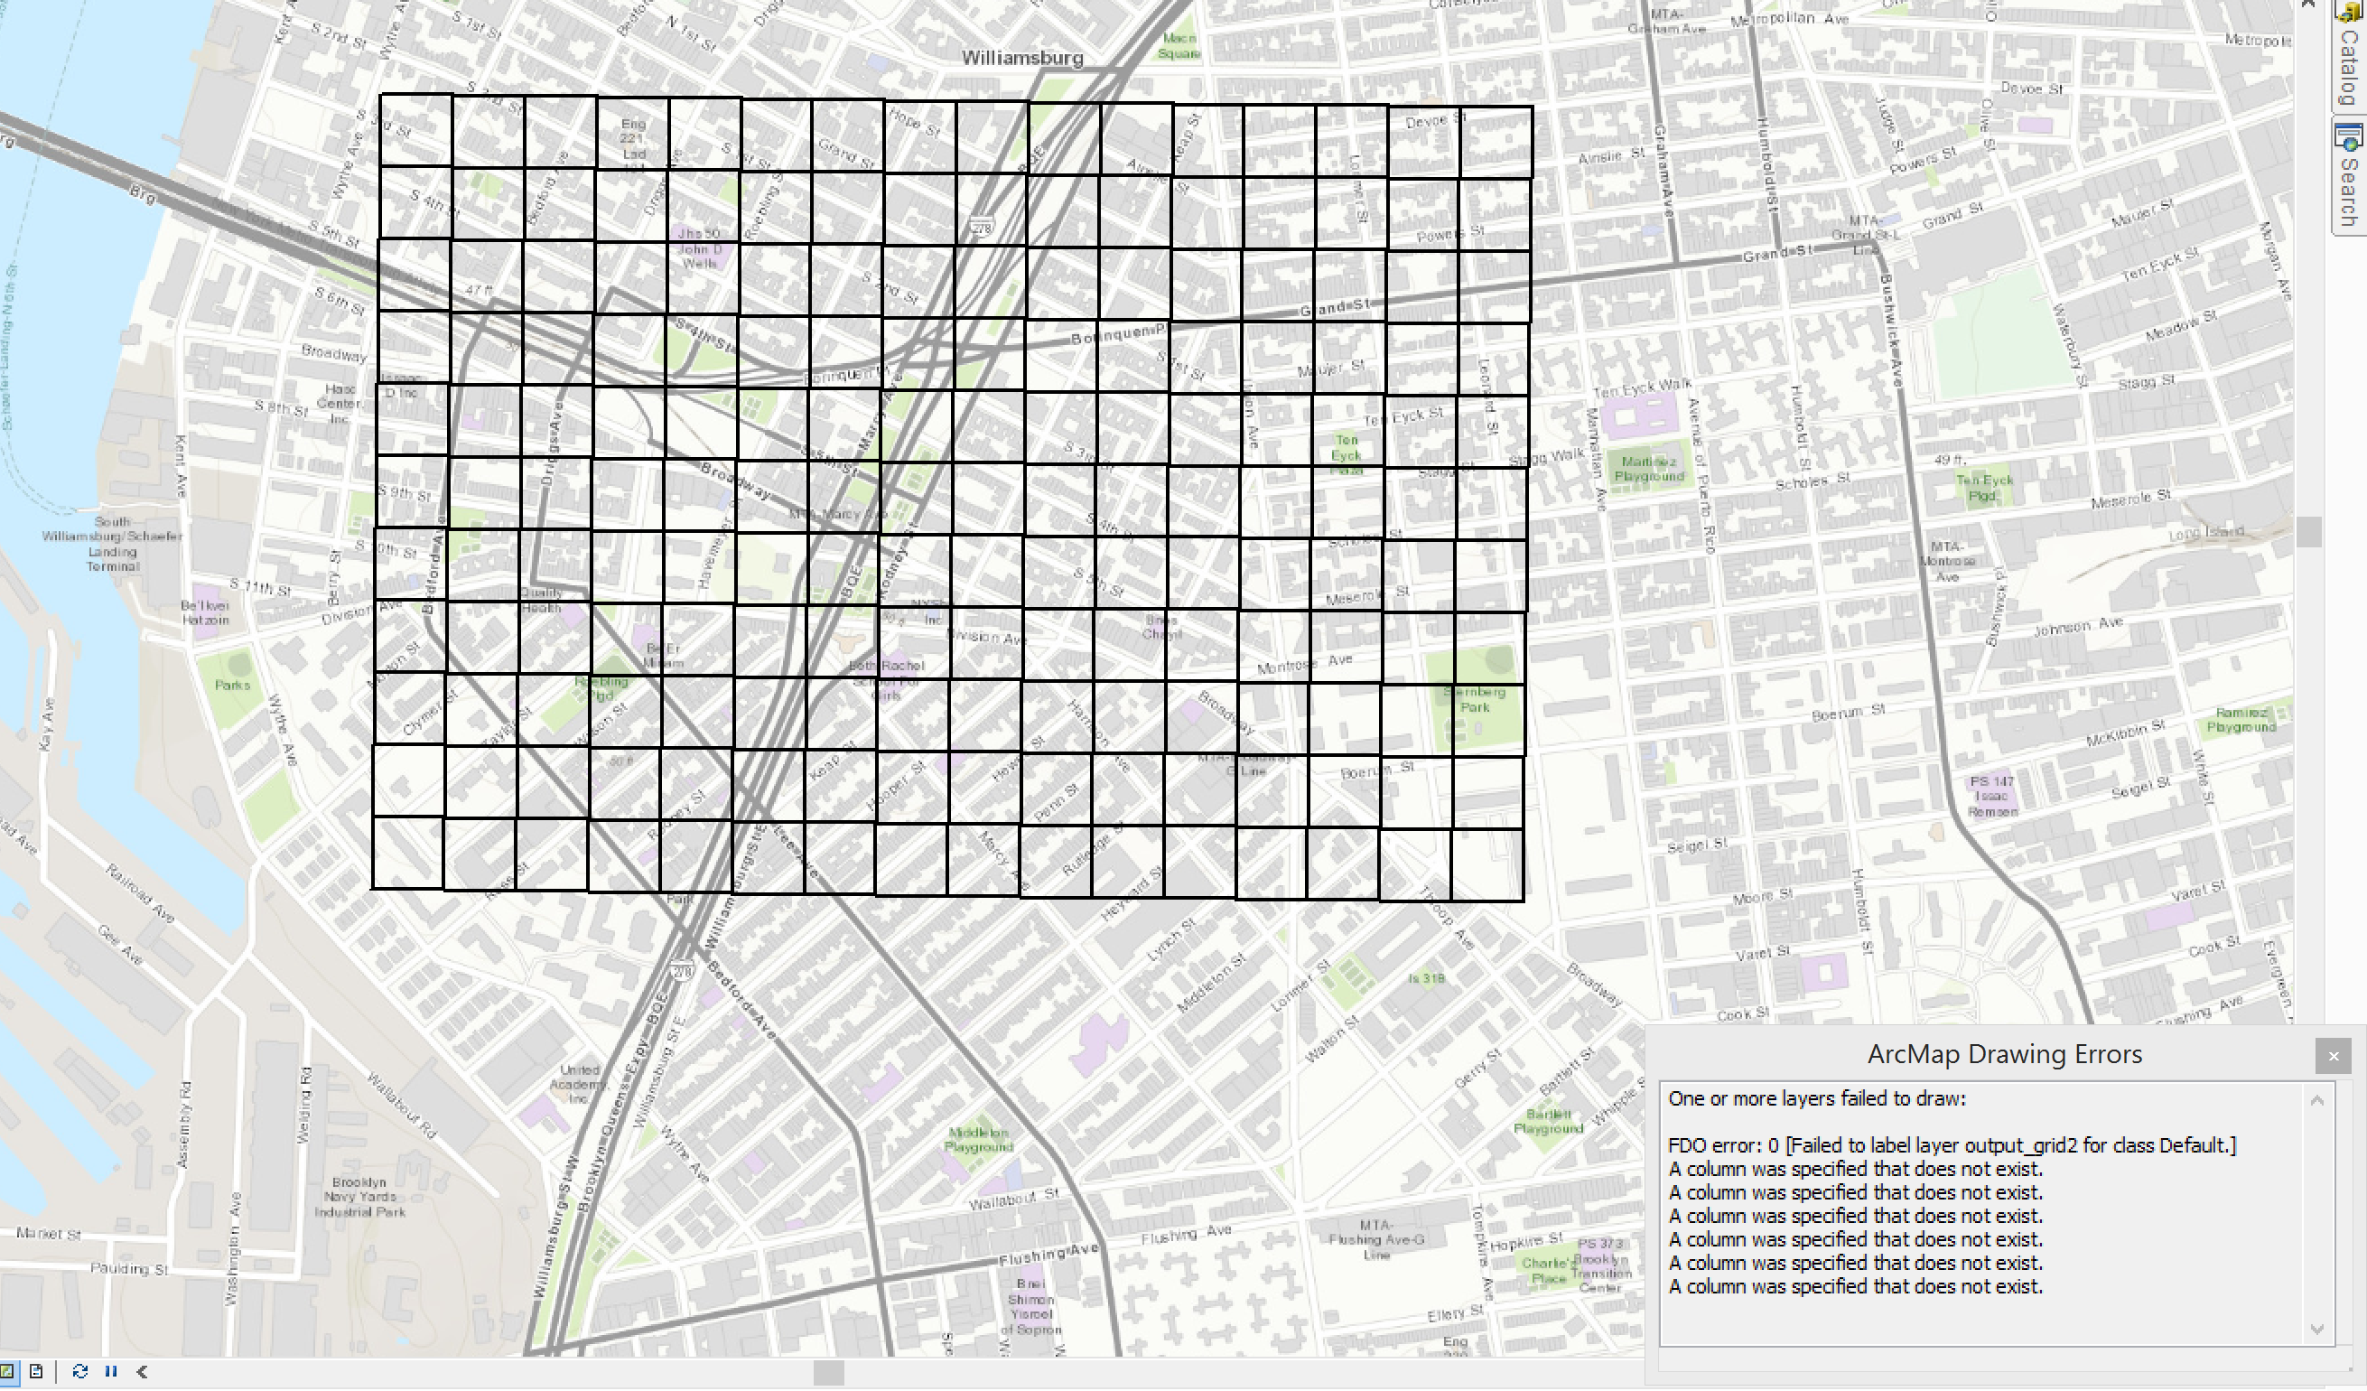Open the Catalog docked tab

[2349, 66]
